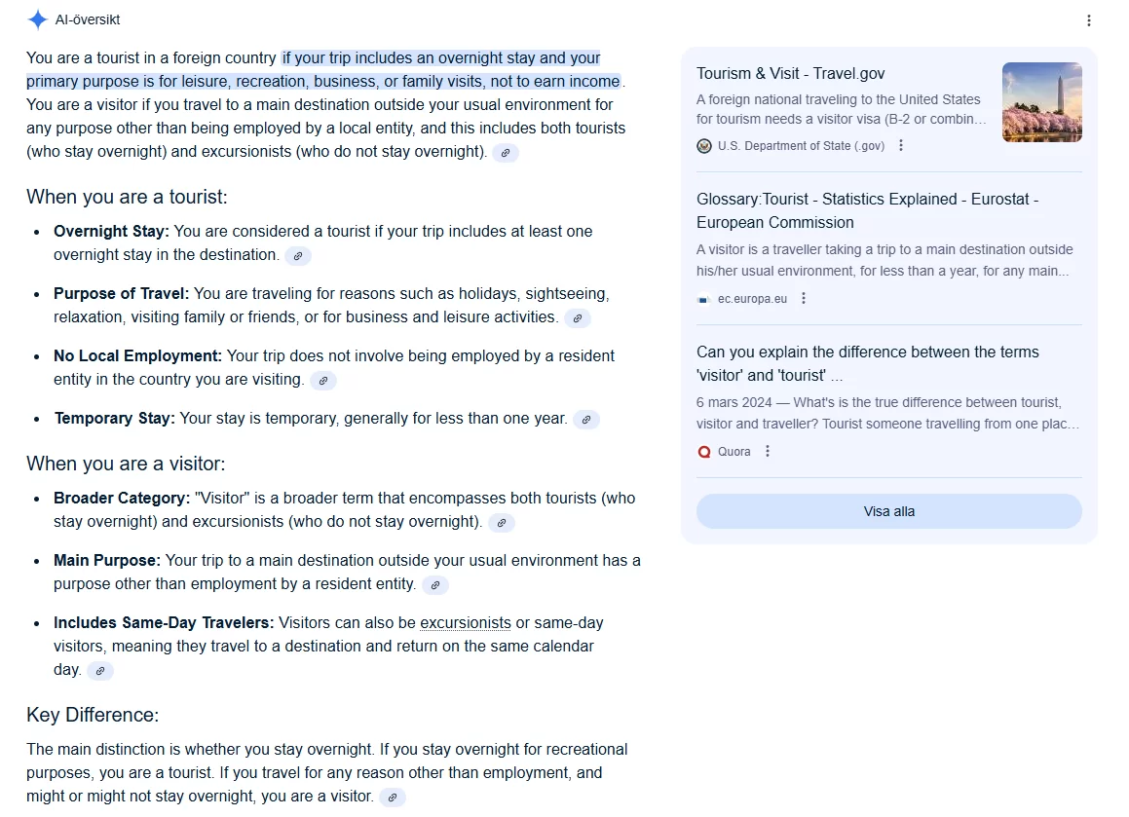
Task: Open more options for the Quora source
Action: point(768,451)
